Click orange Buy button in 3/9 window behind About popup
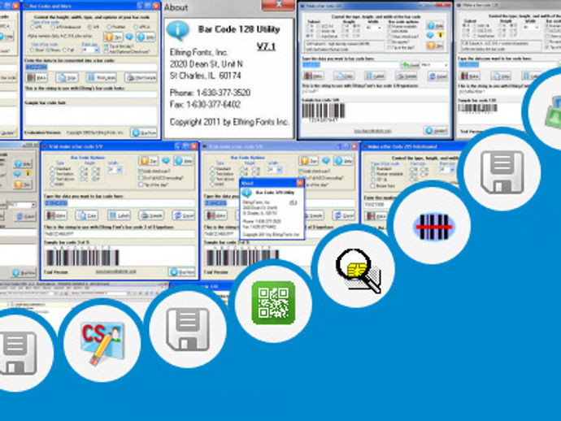561x421 pixels. point(309,161)
